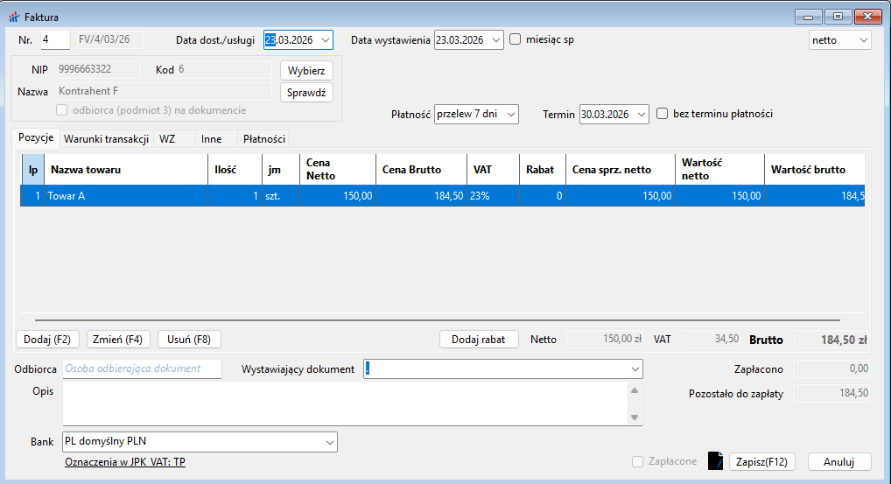This screenshot has width=891, height=484.
Task: Maximize the Faktura window
Action: [838, 16]
